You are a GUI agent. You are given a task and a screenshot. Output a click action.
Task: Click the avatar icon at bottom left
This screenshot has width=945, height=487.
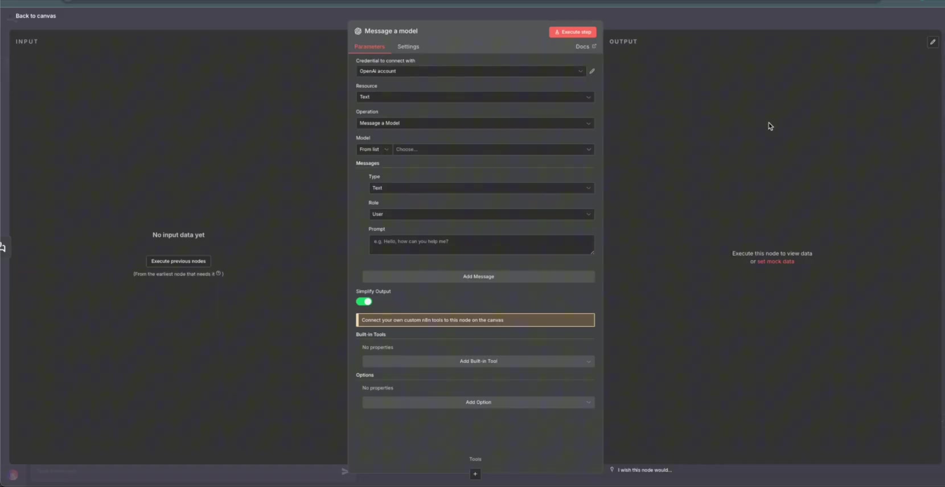13,475
